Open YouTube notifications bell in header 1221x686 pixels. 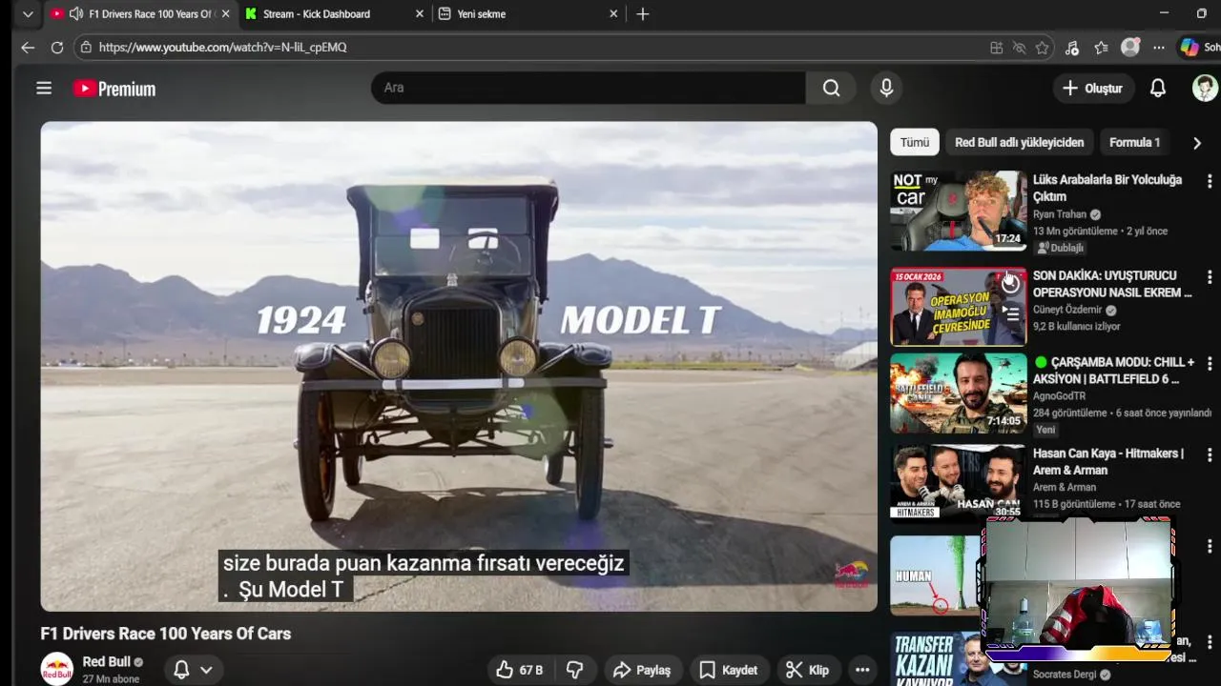[1157, 88]
